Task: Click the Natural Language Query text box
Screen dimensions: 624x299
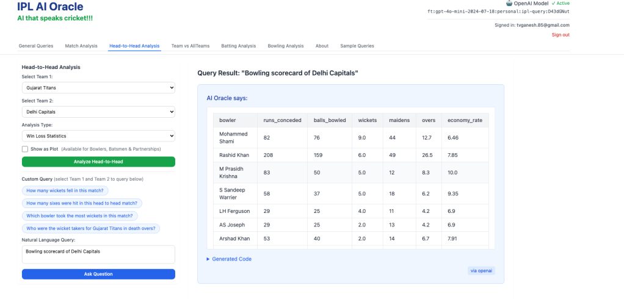Action: 98,254
